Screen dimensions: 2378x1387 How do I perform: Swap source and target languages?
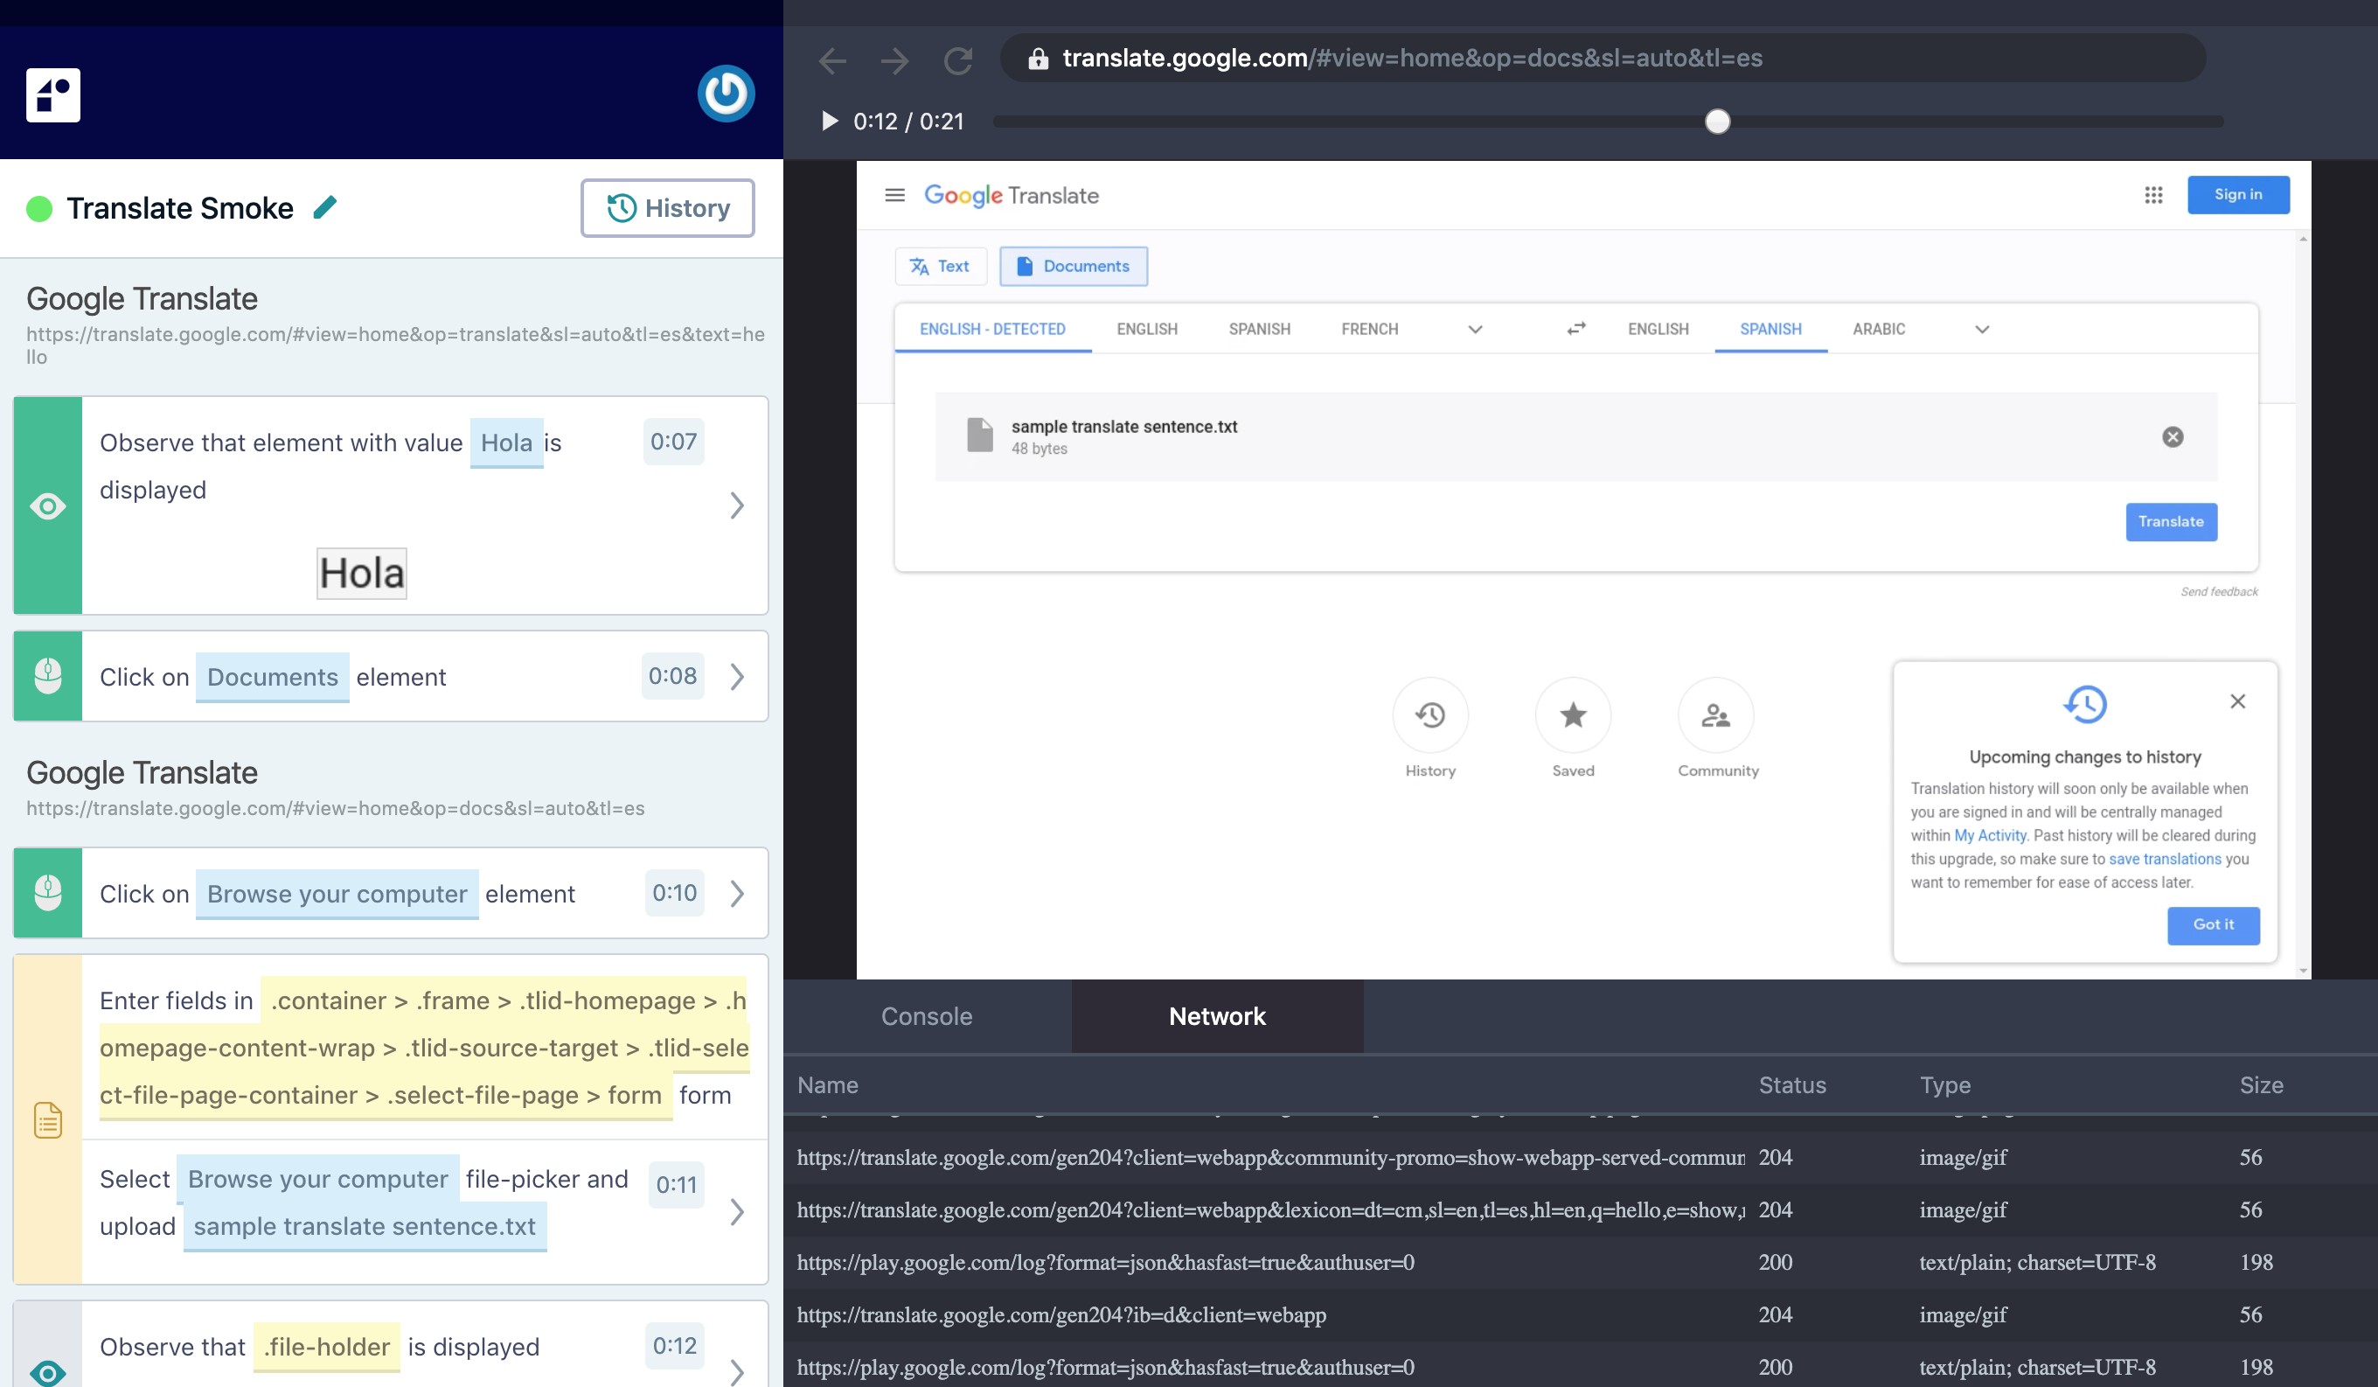(1576, 329)
